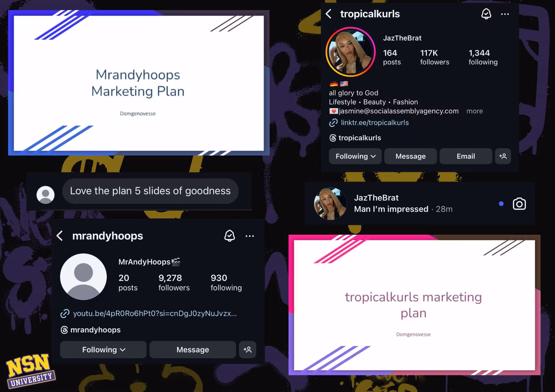The image size is (555, 392).
Task: Expand the Following dropdown on tropicalkurls
Action: 355,156
